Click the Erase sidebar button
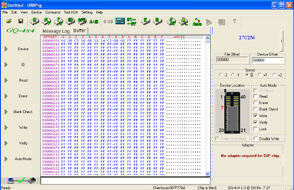This screenshot has width=294, height=190. pyautogui.click(x=23, y=96)
